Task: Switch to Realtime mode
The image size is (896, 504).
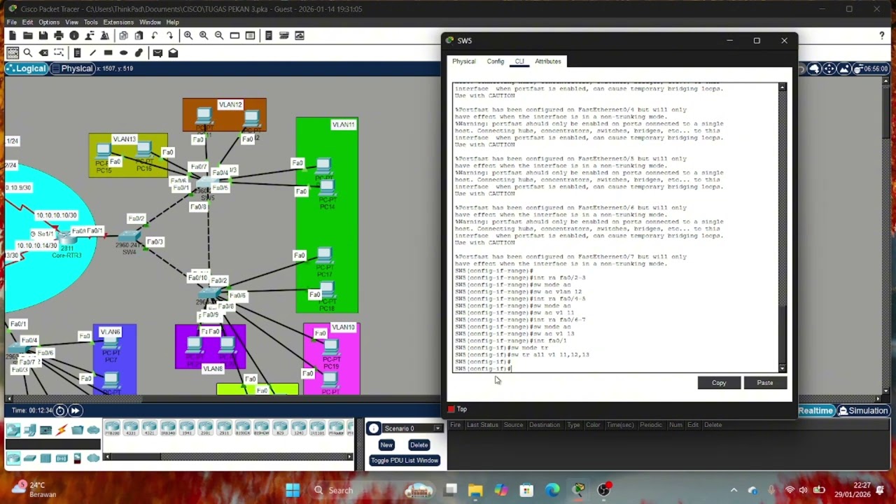Action: coord(815,411)
